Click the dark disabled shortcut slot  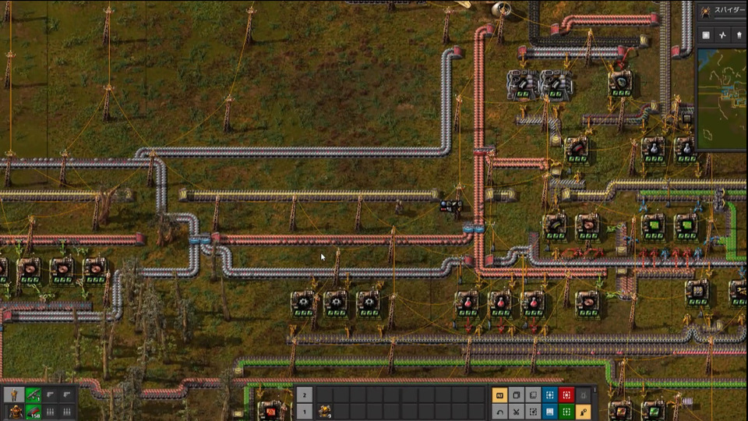click(x=583, y=395)
